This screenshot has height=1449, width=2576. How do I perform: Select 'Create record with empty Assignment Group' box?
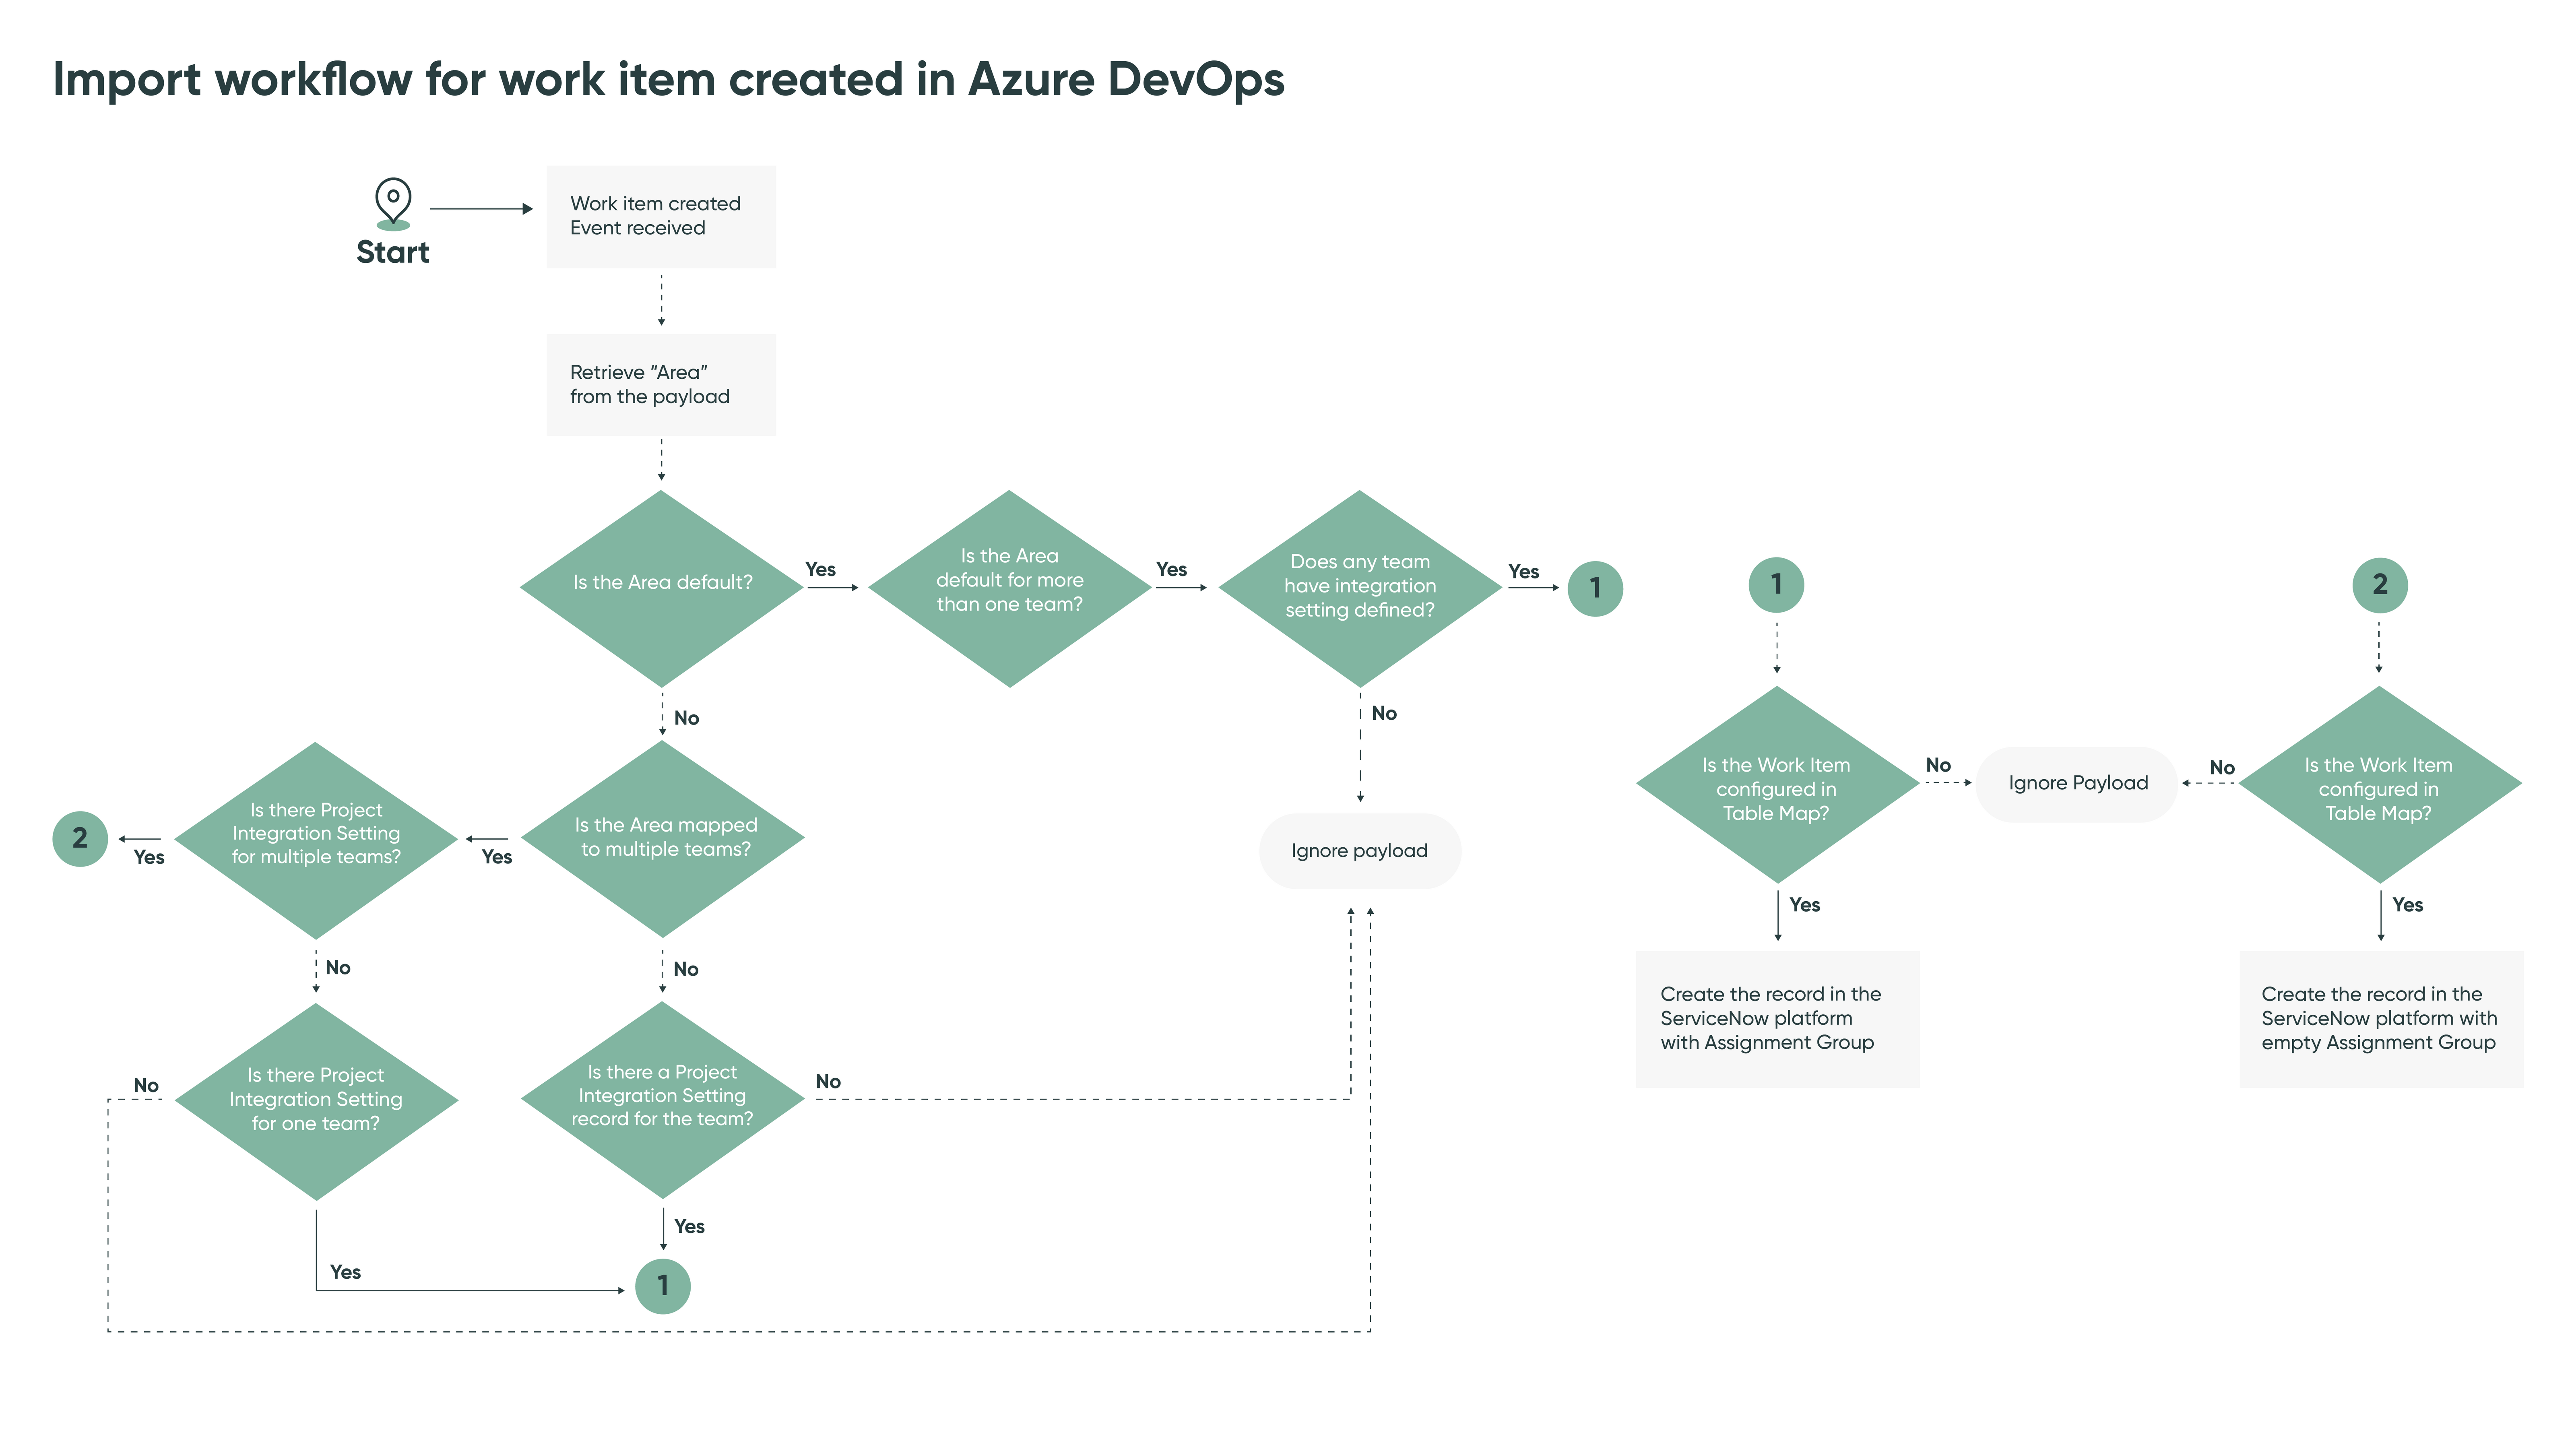2381,1019
